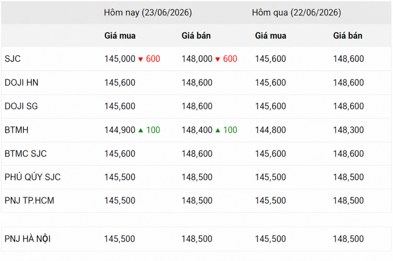Select the BTMC SJC row label
The image size is (393, 261).
pyautogui.click(x=26, y=154)
